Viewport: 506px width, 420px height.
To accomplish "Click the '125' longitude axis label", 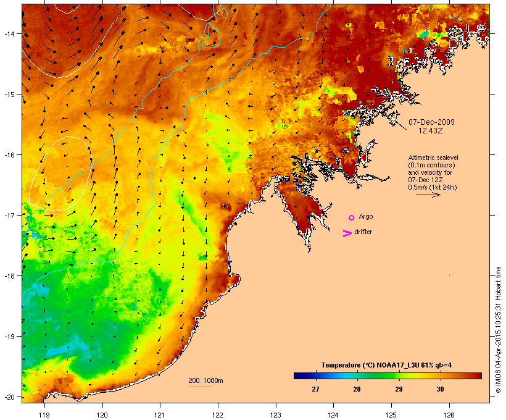I will pos(391,415).
